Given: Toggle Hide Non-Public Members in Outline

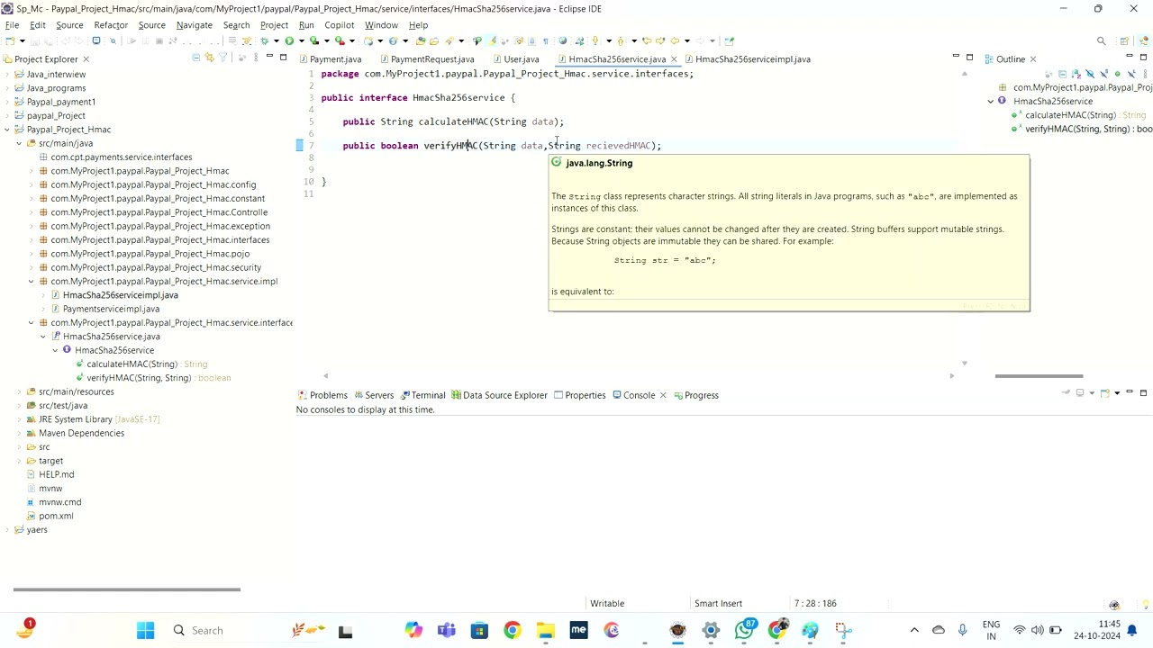Looking at the screenshot, I should [1117, 74].
